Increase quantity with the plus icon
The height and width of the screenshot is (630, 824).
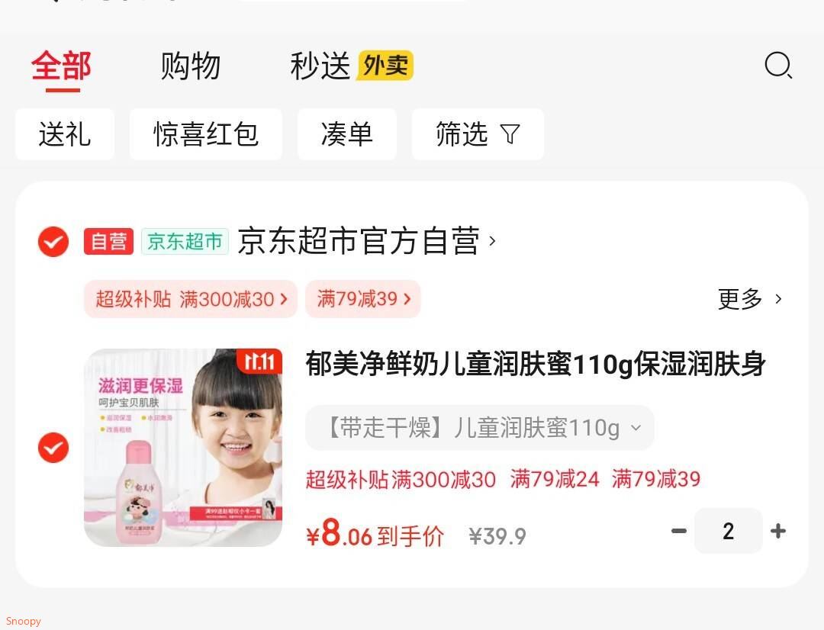pyautogui.click(x=778, y=531)
